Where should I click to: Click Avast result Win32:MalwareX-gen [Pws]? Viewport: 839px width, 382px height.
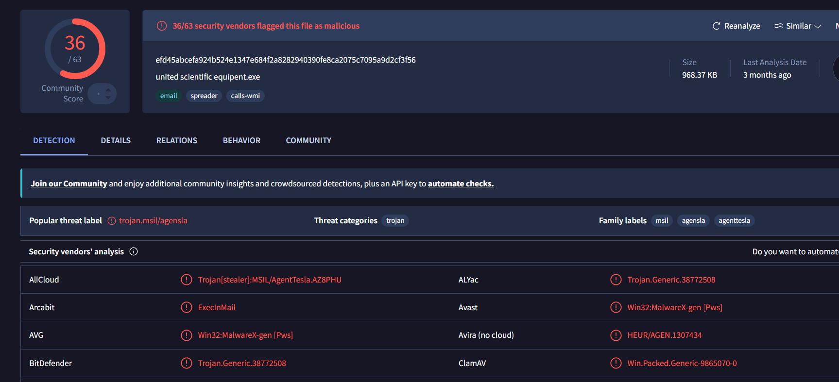(x=675, y=307)
